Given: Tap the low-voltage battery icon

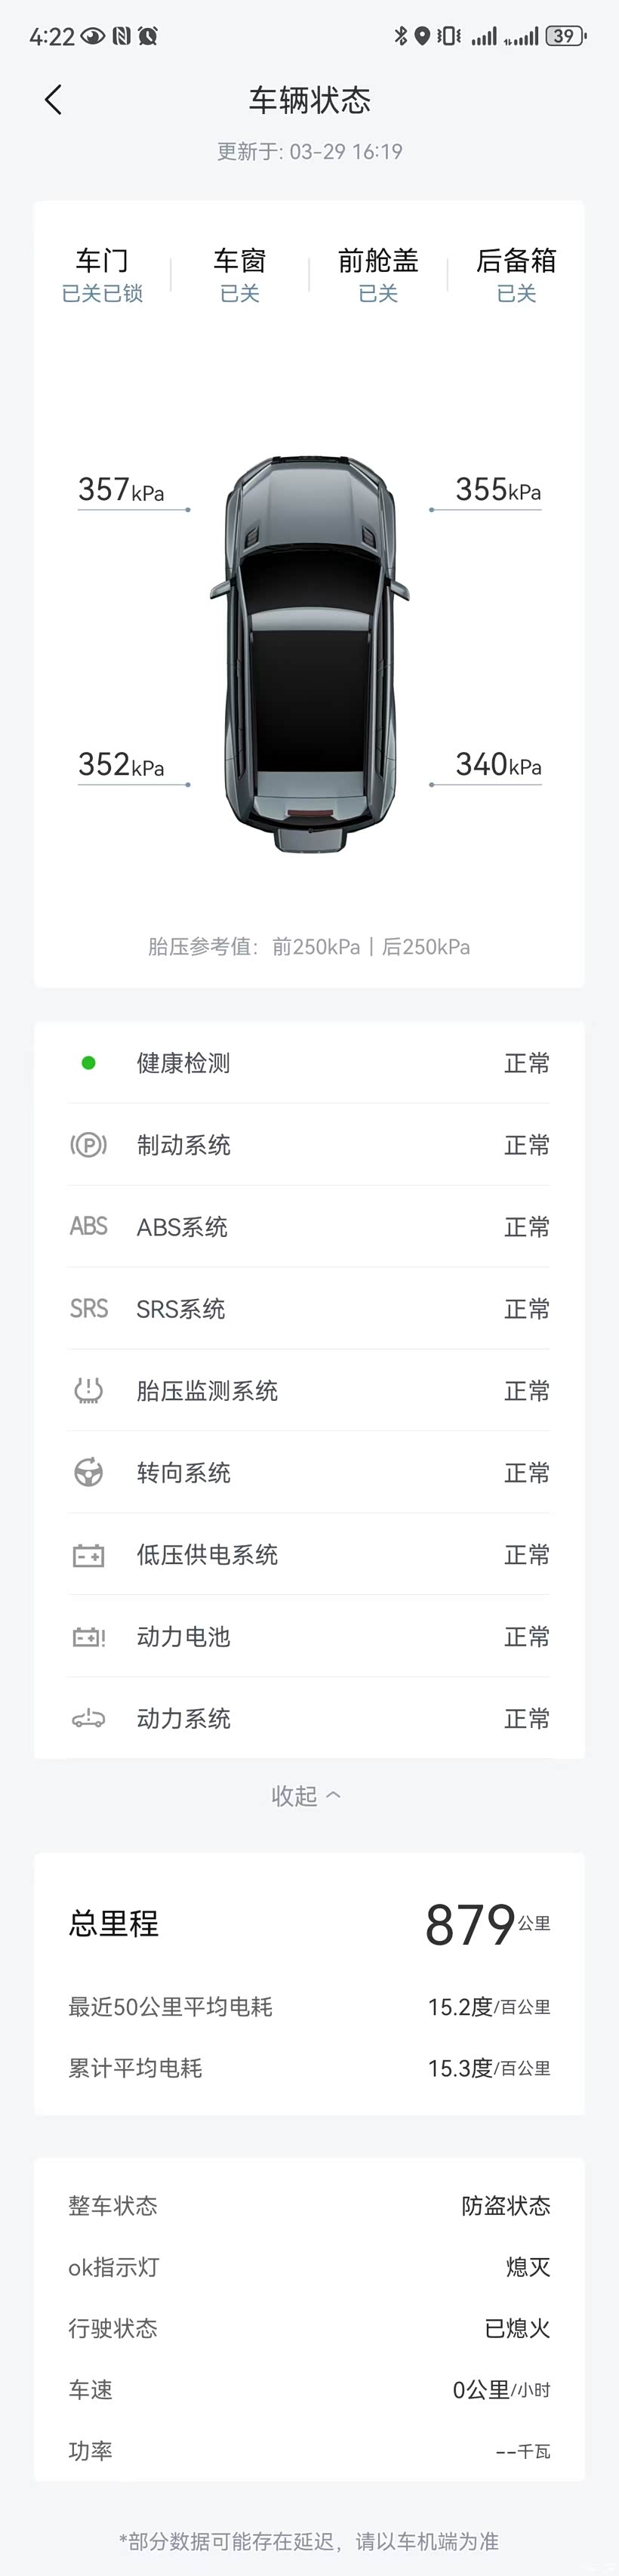Looking at the screenshot, I should [x=88, y=1555].
